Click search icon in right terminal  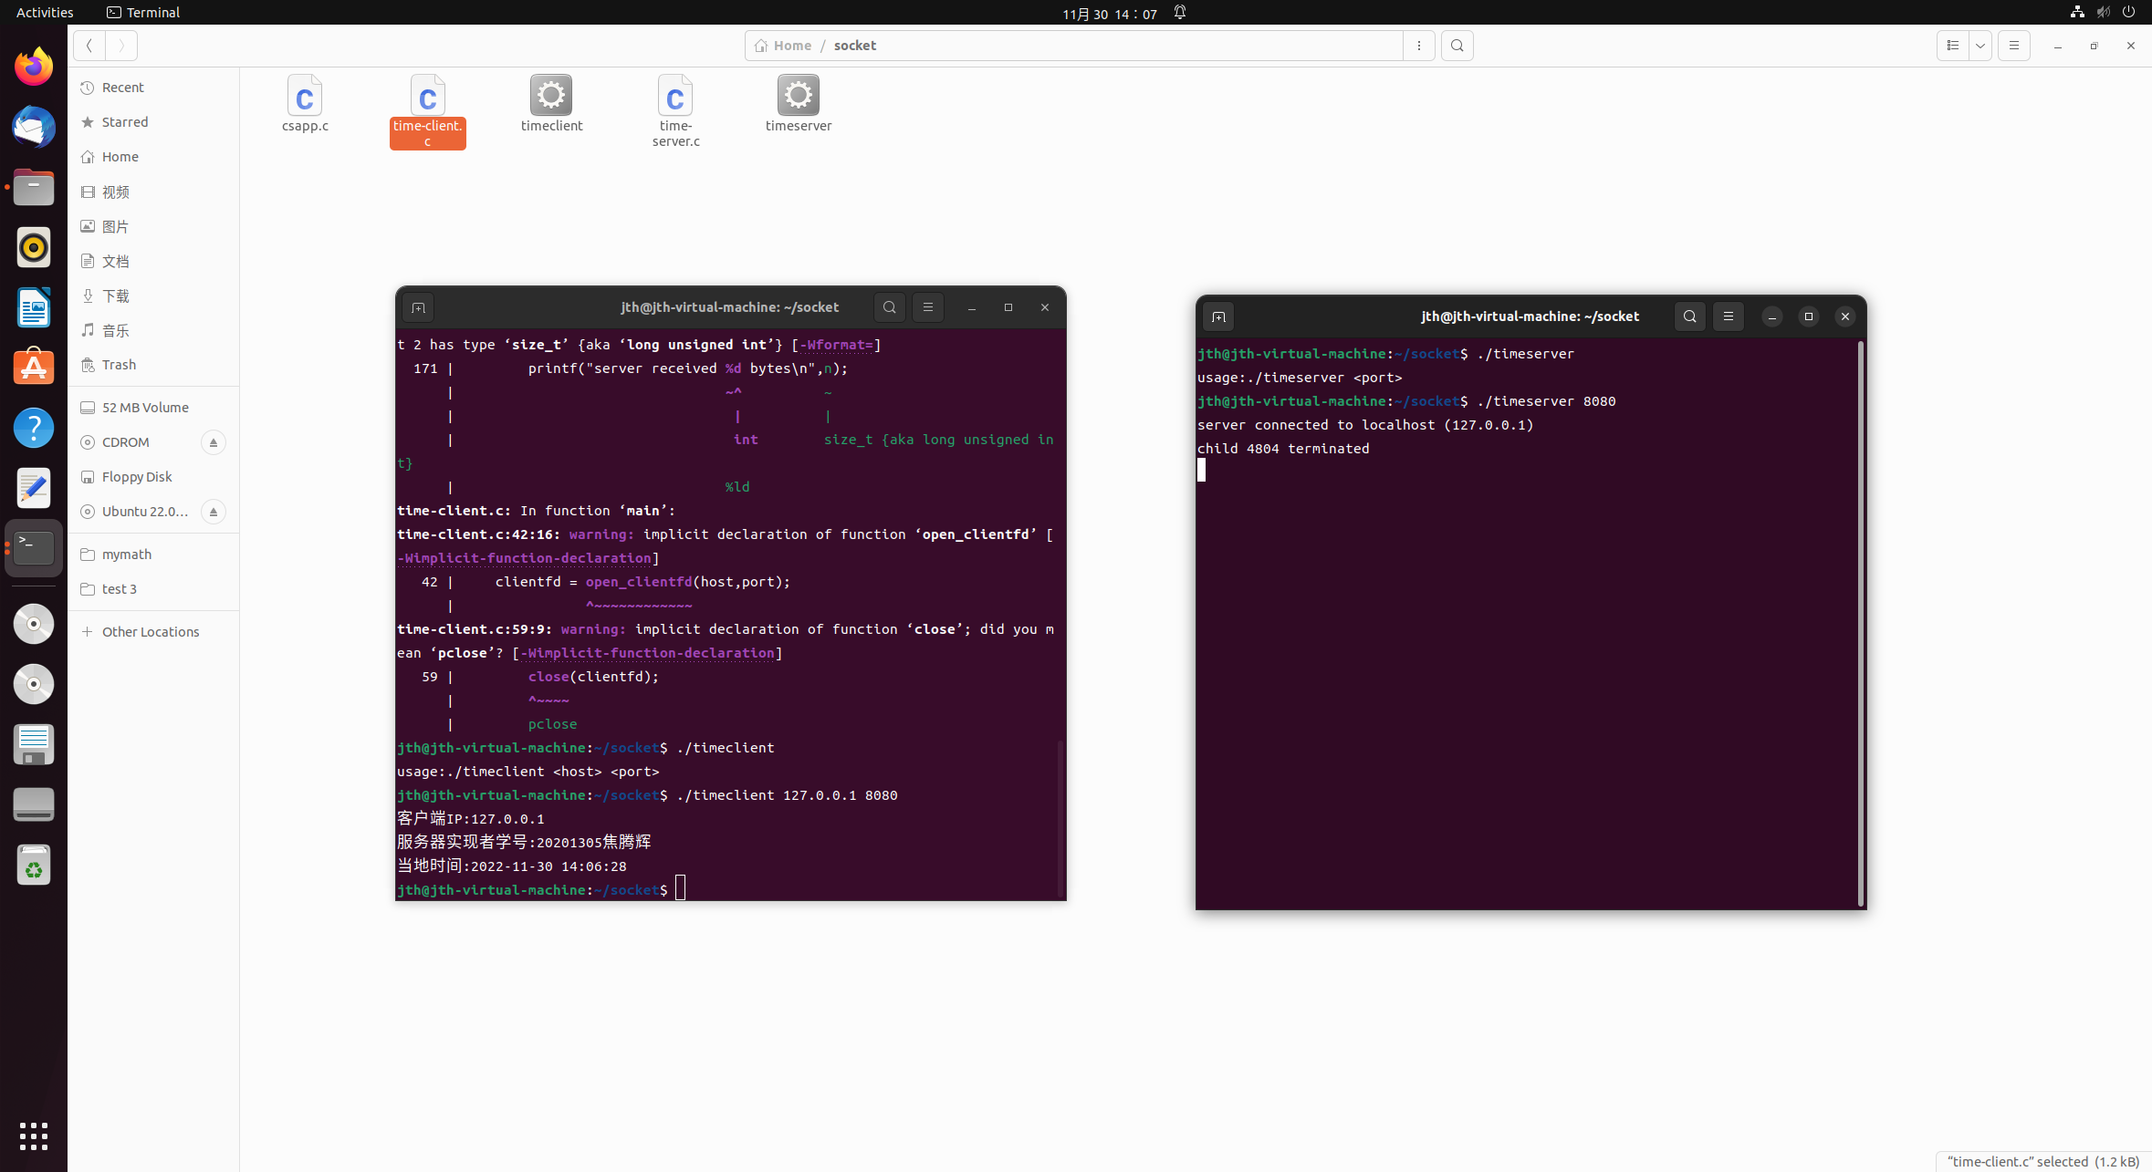[1689, 316]
